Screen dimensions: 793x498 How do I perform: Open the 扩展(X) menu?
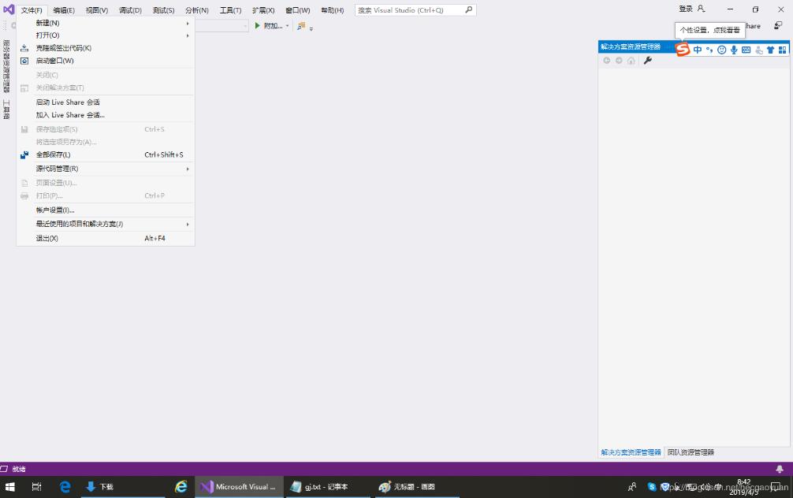tap(263, 10)
